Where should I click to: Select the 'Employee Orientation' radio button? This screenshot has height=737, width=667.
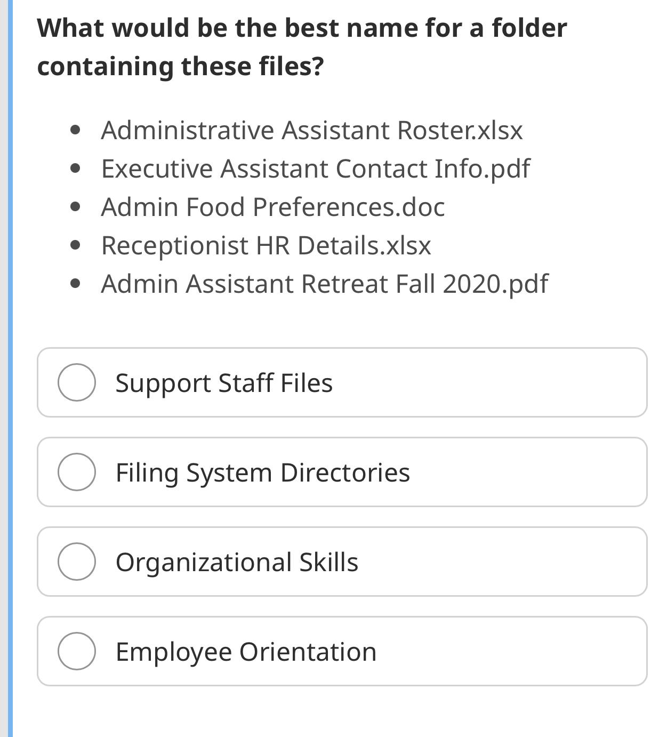77,651
